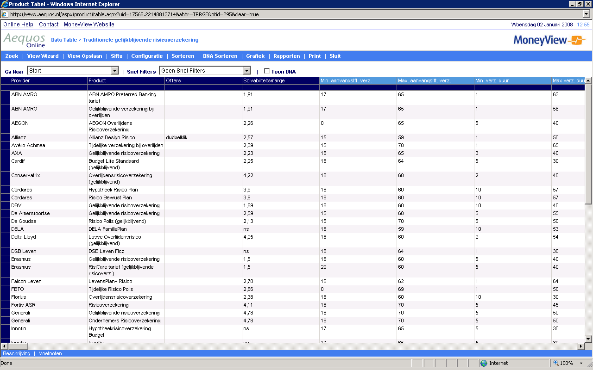Click the Internet zone globe icon in status bar
Viewport: 593px width, 370px height.
point(484,363)
